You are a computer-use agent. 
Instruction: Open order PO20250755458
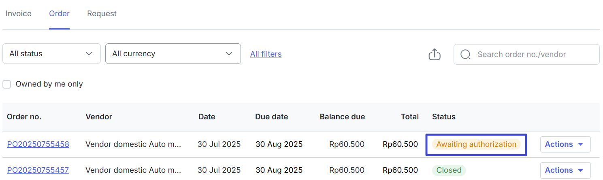coord(38,144)
